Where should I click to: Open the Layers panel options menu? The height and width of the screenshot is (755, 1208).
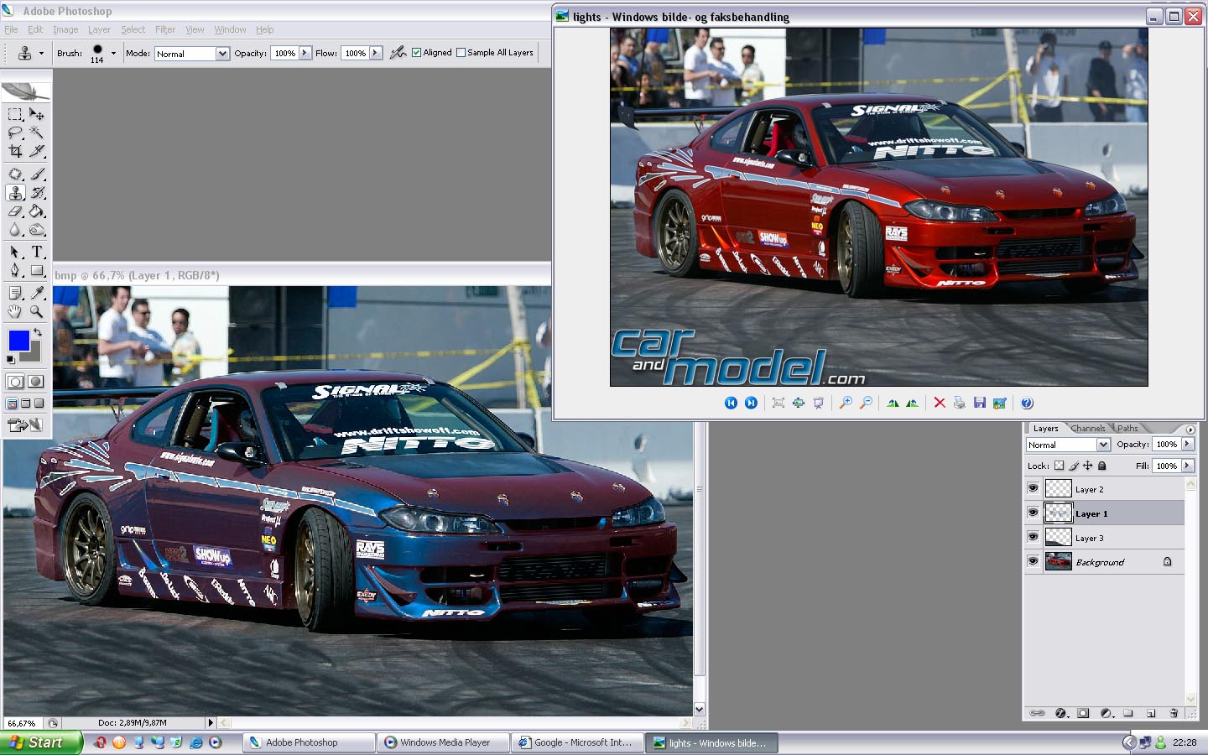(x=1190, y=430)
